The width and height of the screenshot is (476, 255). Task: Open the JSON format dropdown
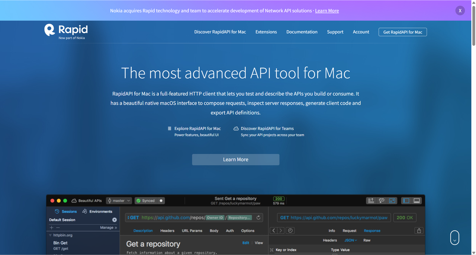351,240
